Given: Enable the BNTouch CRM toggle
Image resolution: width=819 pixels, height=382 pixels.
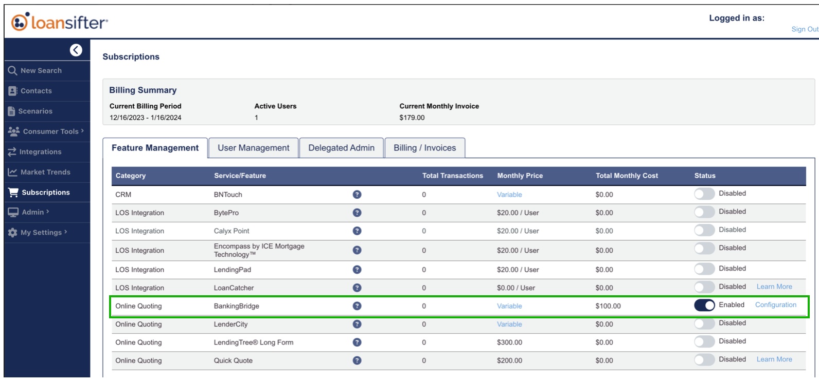Looking at the screenshot, I should click(x=704, y=194).
